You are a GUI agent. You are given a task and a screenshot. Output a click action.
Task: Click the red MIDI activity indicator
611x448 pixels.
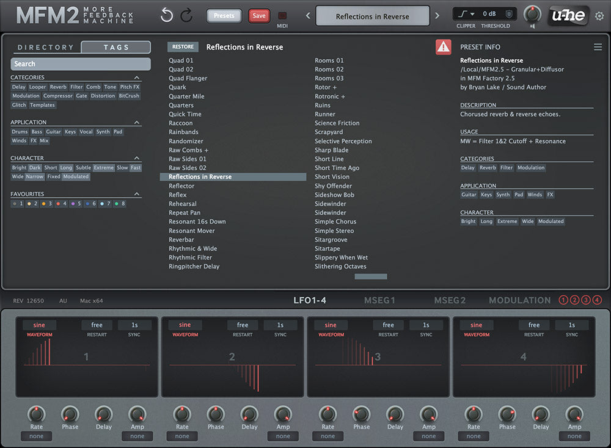pyautogui.click(x=282, y=16)
